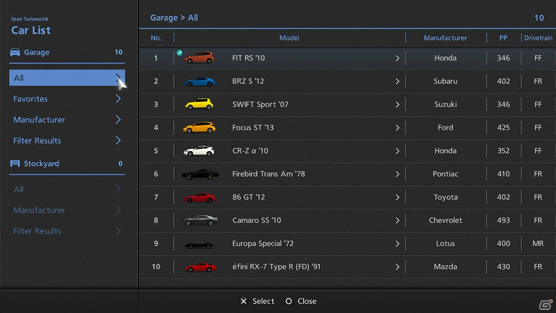The image size is (556, 313).
Task: Click the Stockyard icon in sidebar
Action: pos(15,163)
